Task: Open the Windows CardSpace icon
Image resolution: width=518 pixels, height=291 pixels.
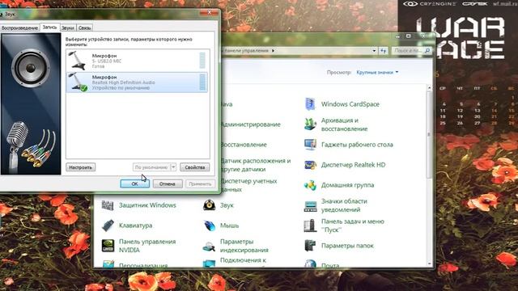Action: (310, 104)
